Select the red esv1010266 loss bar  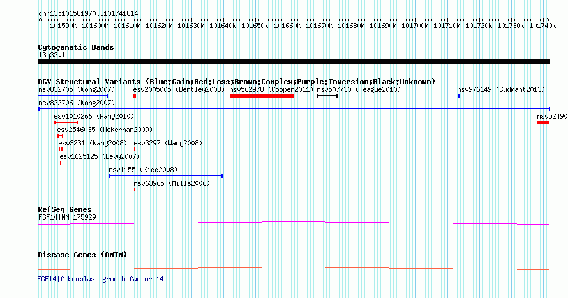point(66,123)
